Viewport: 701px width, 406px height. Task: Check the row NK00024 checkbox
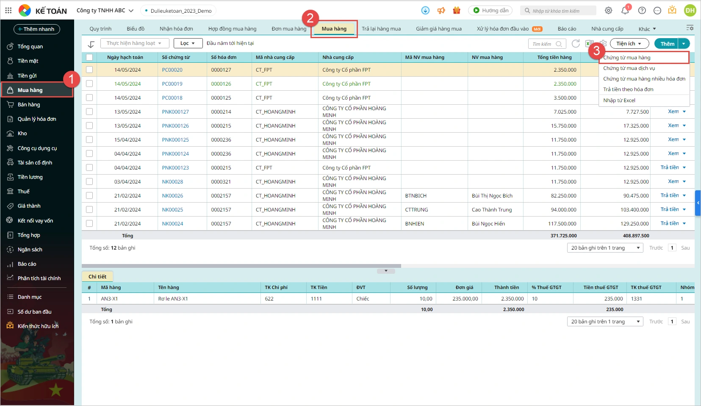pos(89,223)
